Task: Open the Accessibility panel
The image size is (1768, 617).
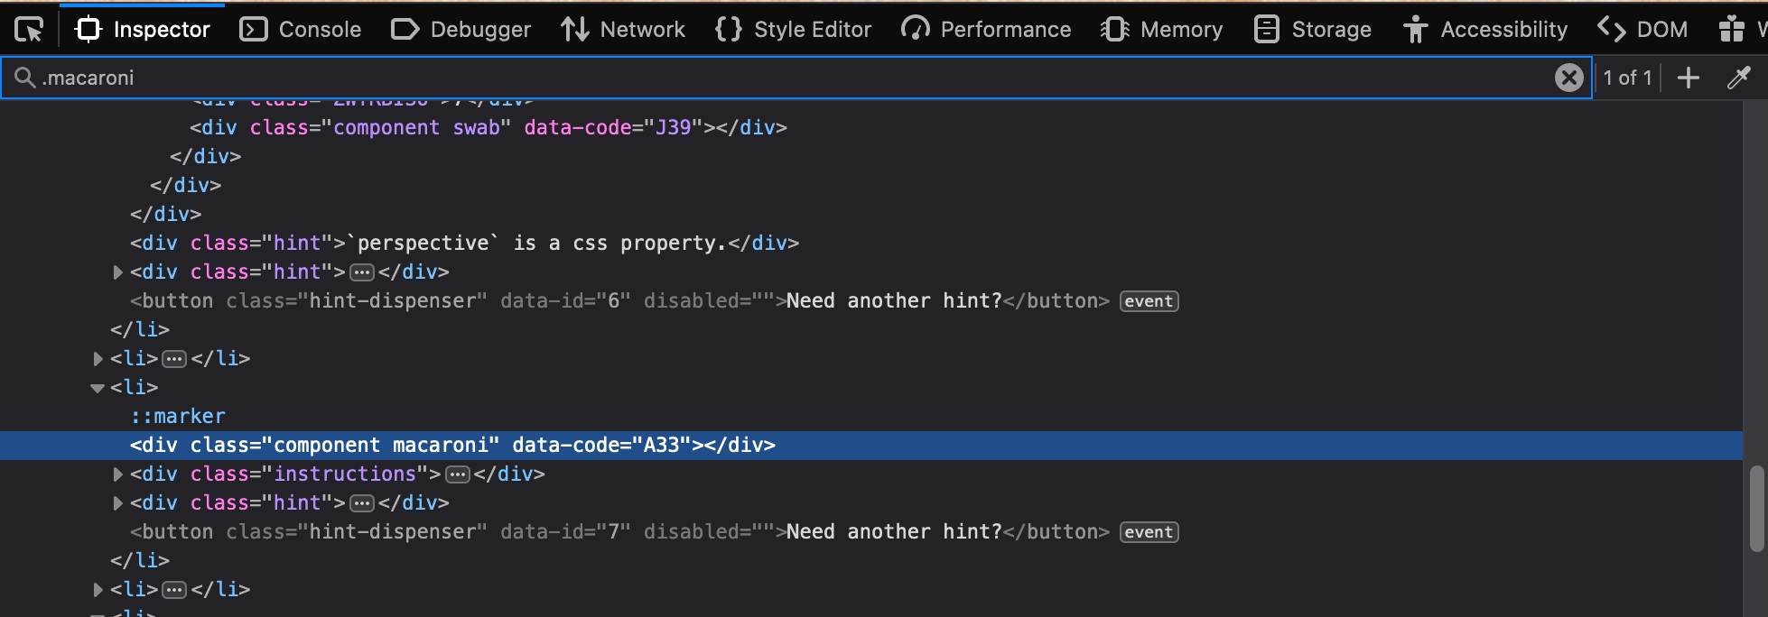Action: click(1485, 30)
